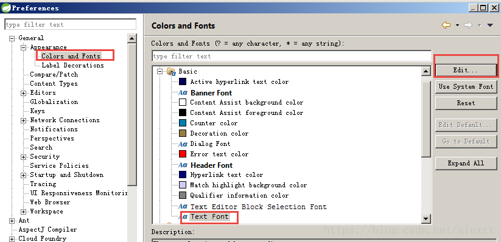Select the Banner Font Aa icon
Viewport: 501px width, 242px height.
pos(183,92)
